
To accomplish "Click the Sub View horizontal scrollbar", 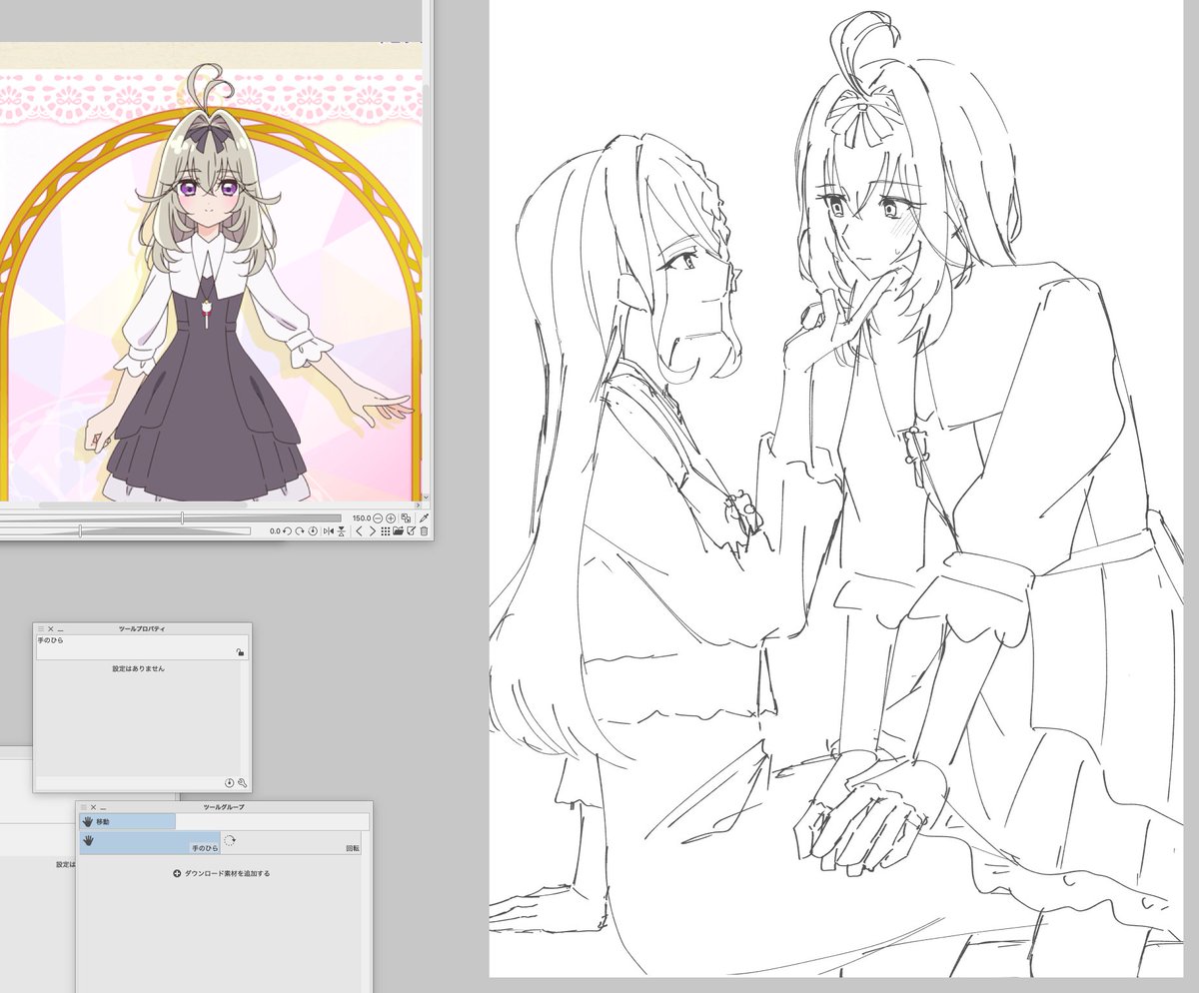I will (145, 505).
